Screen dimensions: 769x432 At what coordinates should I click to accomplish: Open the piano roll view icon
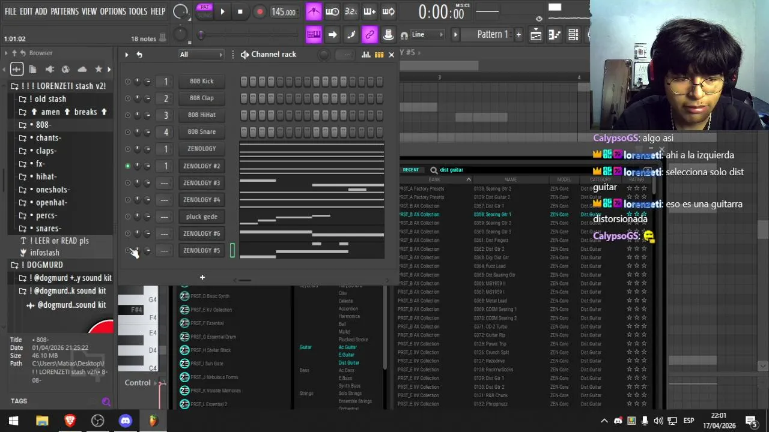click(x=555, y=35)
